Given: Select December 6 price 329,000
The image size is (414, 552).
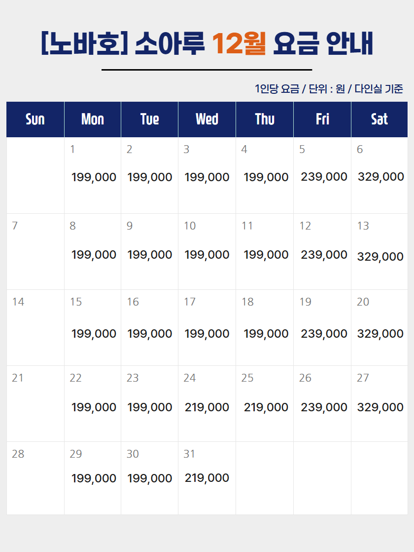Looking at the screenshot, I should click(x=381, y=177).
